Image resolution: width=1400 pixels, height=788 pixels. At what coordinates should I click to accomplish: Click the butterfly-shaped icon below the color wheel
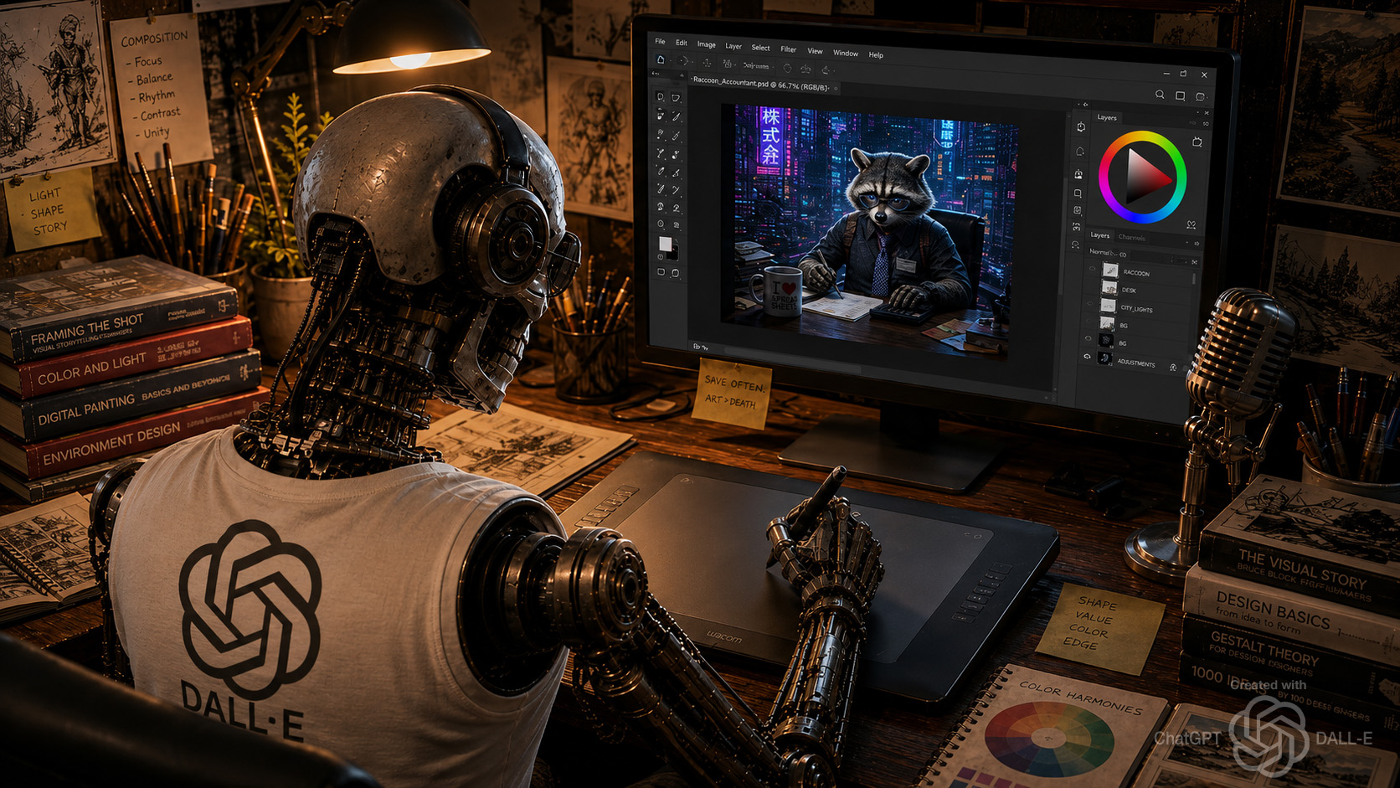point(1191,225)
